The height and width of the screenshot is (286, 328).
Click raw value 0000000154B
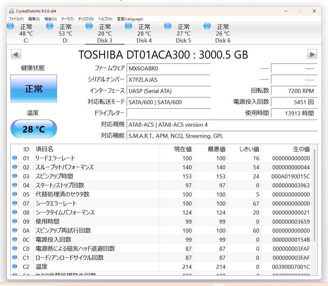tap(291, 240)
